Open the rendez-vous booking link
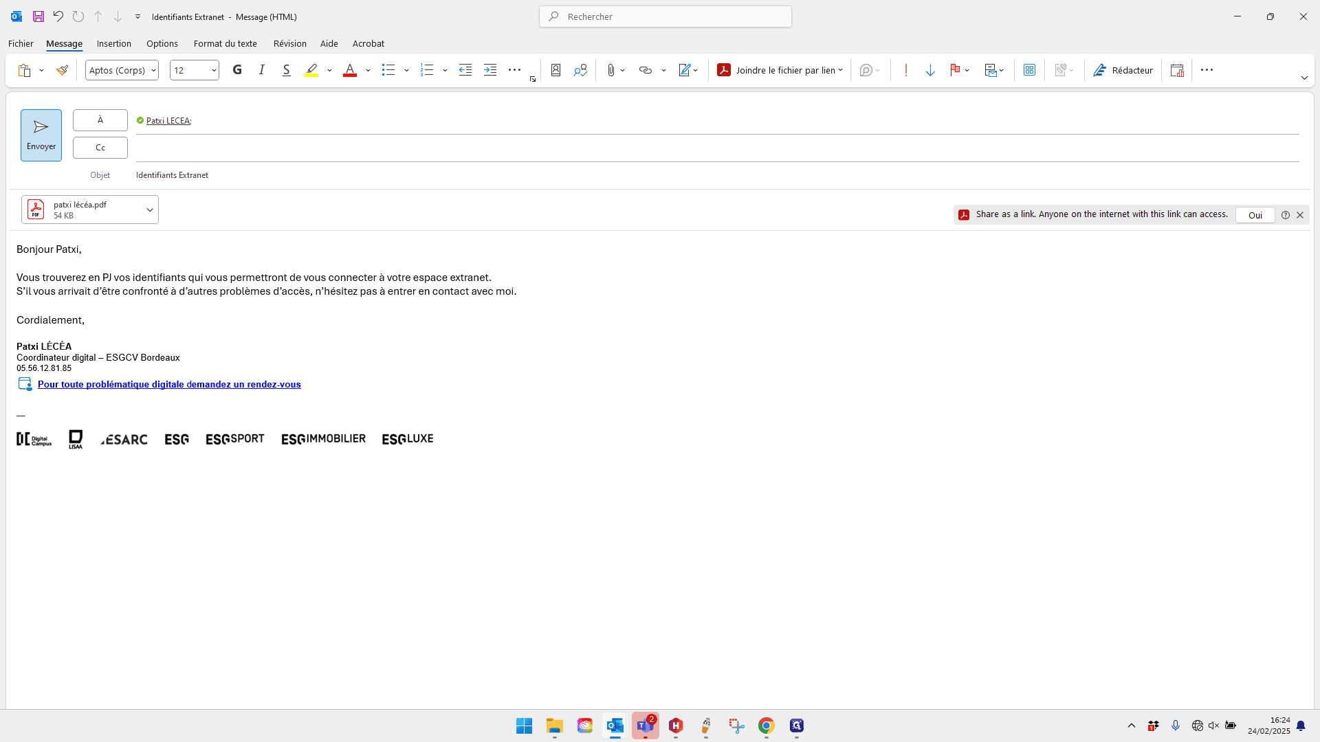 click(169, 384)
